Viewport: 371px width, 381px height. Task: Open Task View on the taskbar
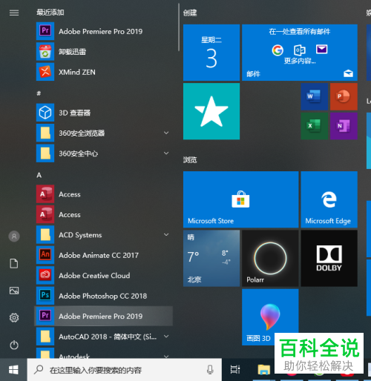(x=235, y=370)
